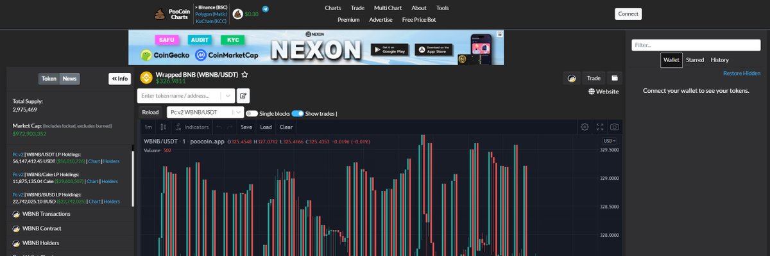Open the 1m timeframe selector
The width and height of the screenshot is (770, 256).
tap(148, 127)
